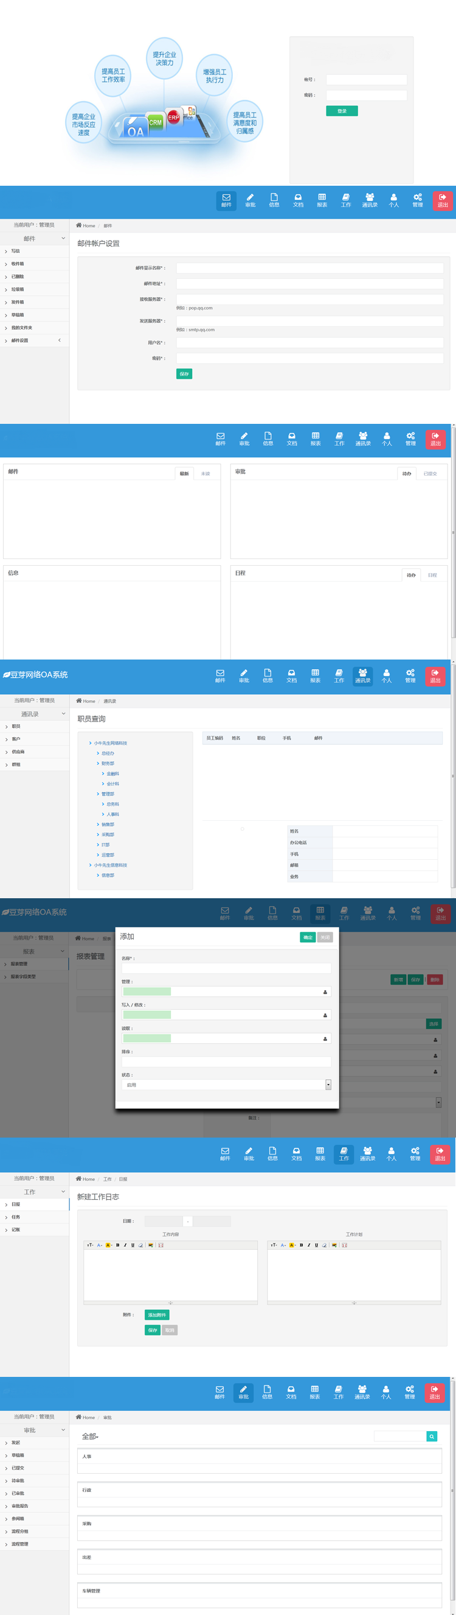Click the 接收服务器 input field
This screenshot has width=456, height=1615.
click(309, 299)
